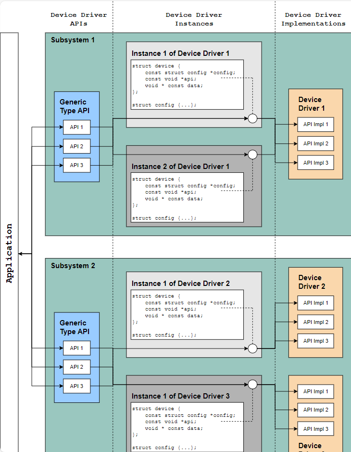Click "const void *api;" in Instance 1 of Device Driver 3

[171, 422]
